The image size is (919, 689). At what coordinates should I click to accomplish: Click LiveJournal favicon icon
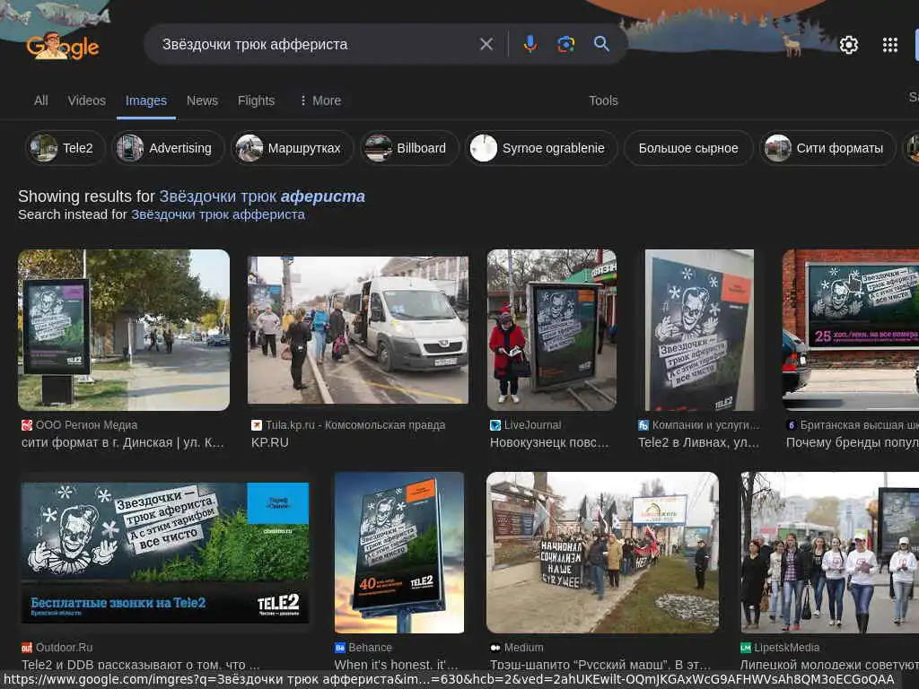click(495, 425)
